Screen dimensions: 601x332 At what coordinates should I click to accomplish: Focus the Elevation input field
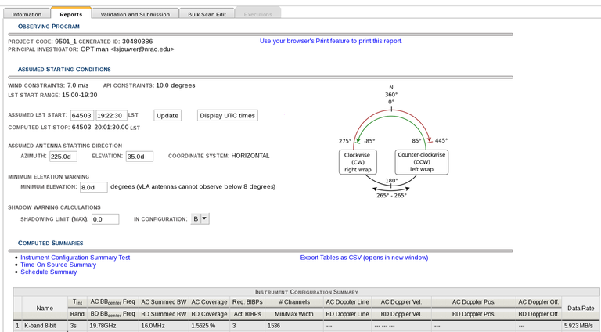[x=139, y=156]
